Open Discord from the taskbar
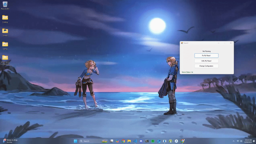256x144 pixels. (141, 141)
